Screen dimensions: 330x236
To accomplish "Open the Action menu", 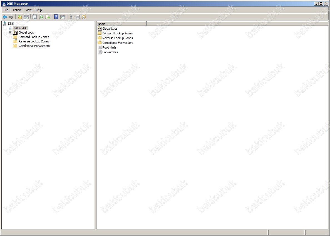I will click(17, 10).
